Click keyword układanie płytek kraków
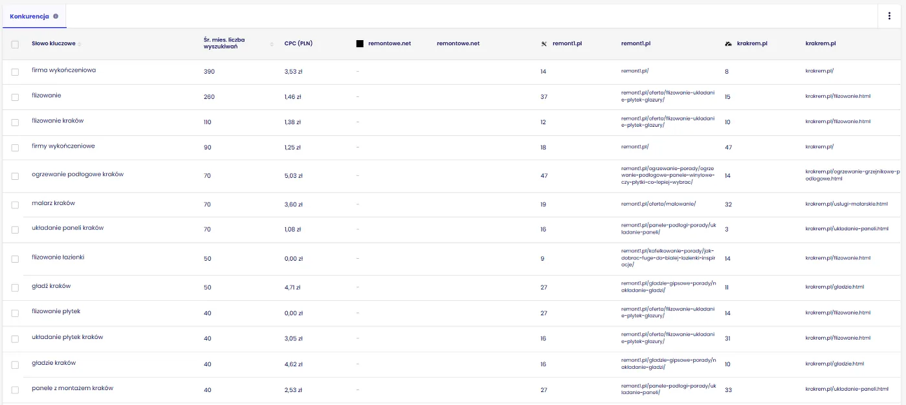The height and width of the screenshot is (405, 906). 67,337
